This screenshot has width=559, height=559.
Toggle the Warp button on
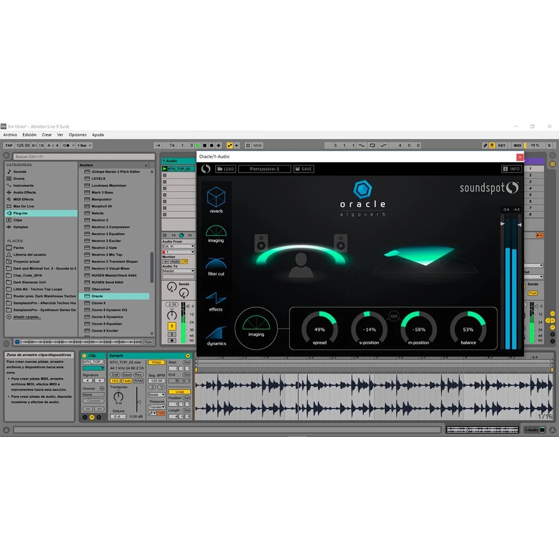point(156,362)
